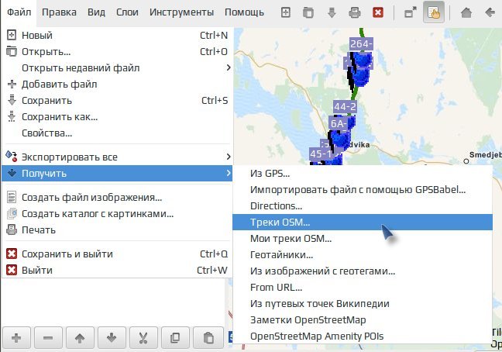Image resolution: width=502 pixels, height=352 pixels.
Task: Select Добавить файл menu entry
Action: pyautogui.click(x=117, y=85)
